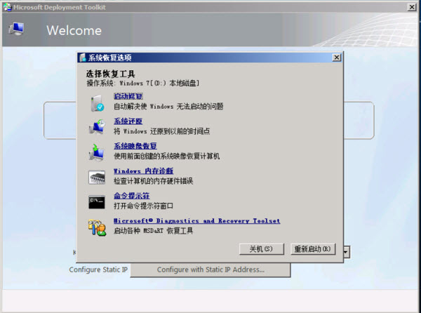421x313 pixels.
Task: Click the 重新启动(R) restart button
Action: (313, 249)
